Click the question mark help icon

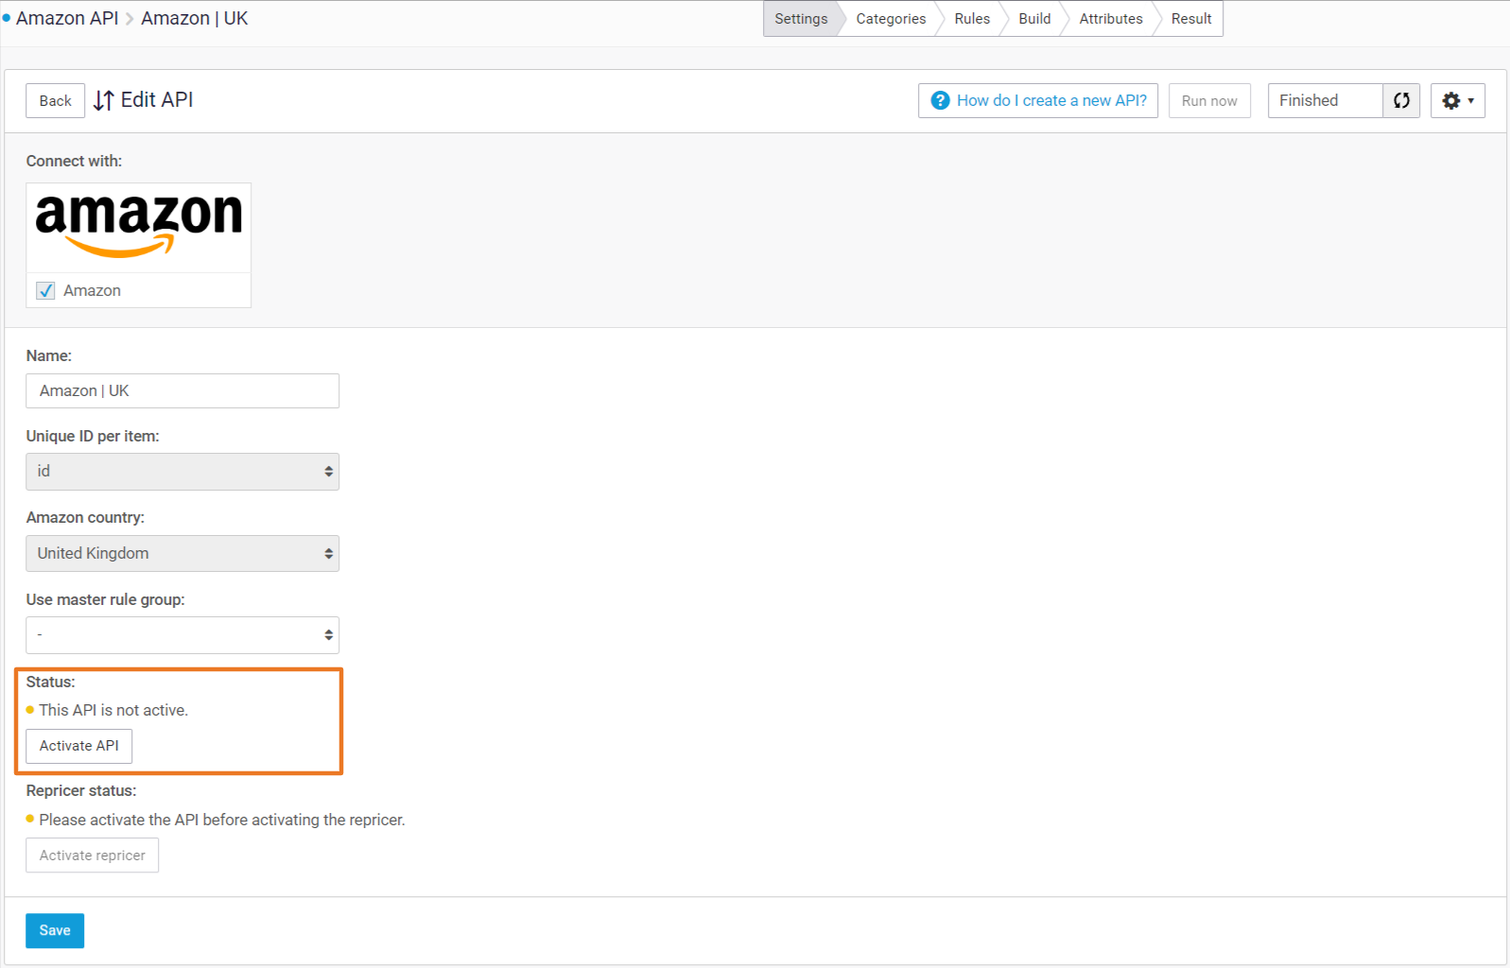click(x=940, y=100)
